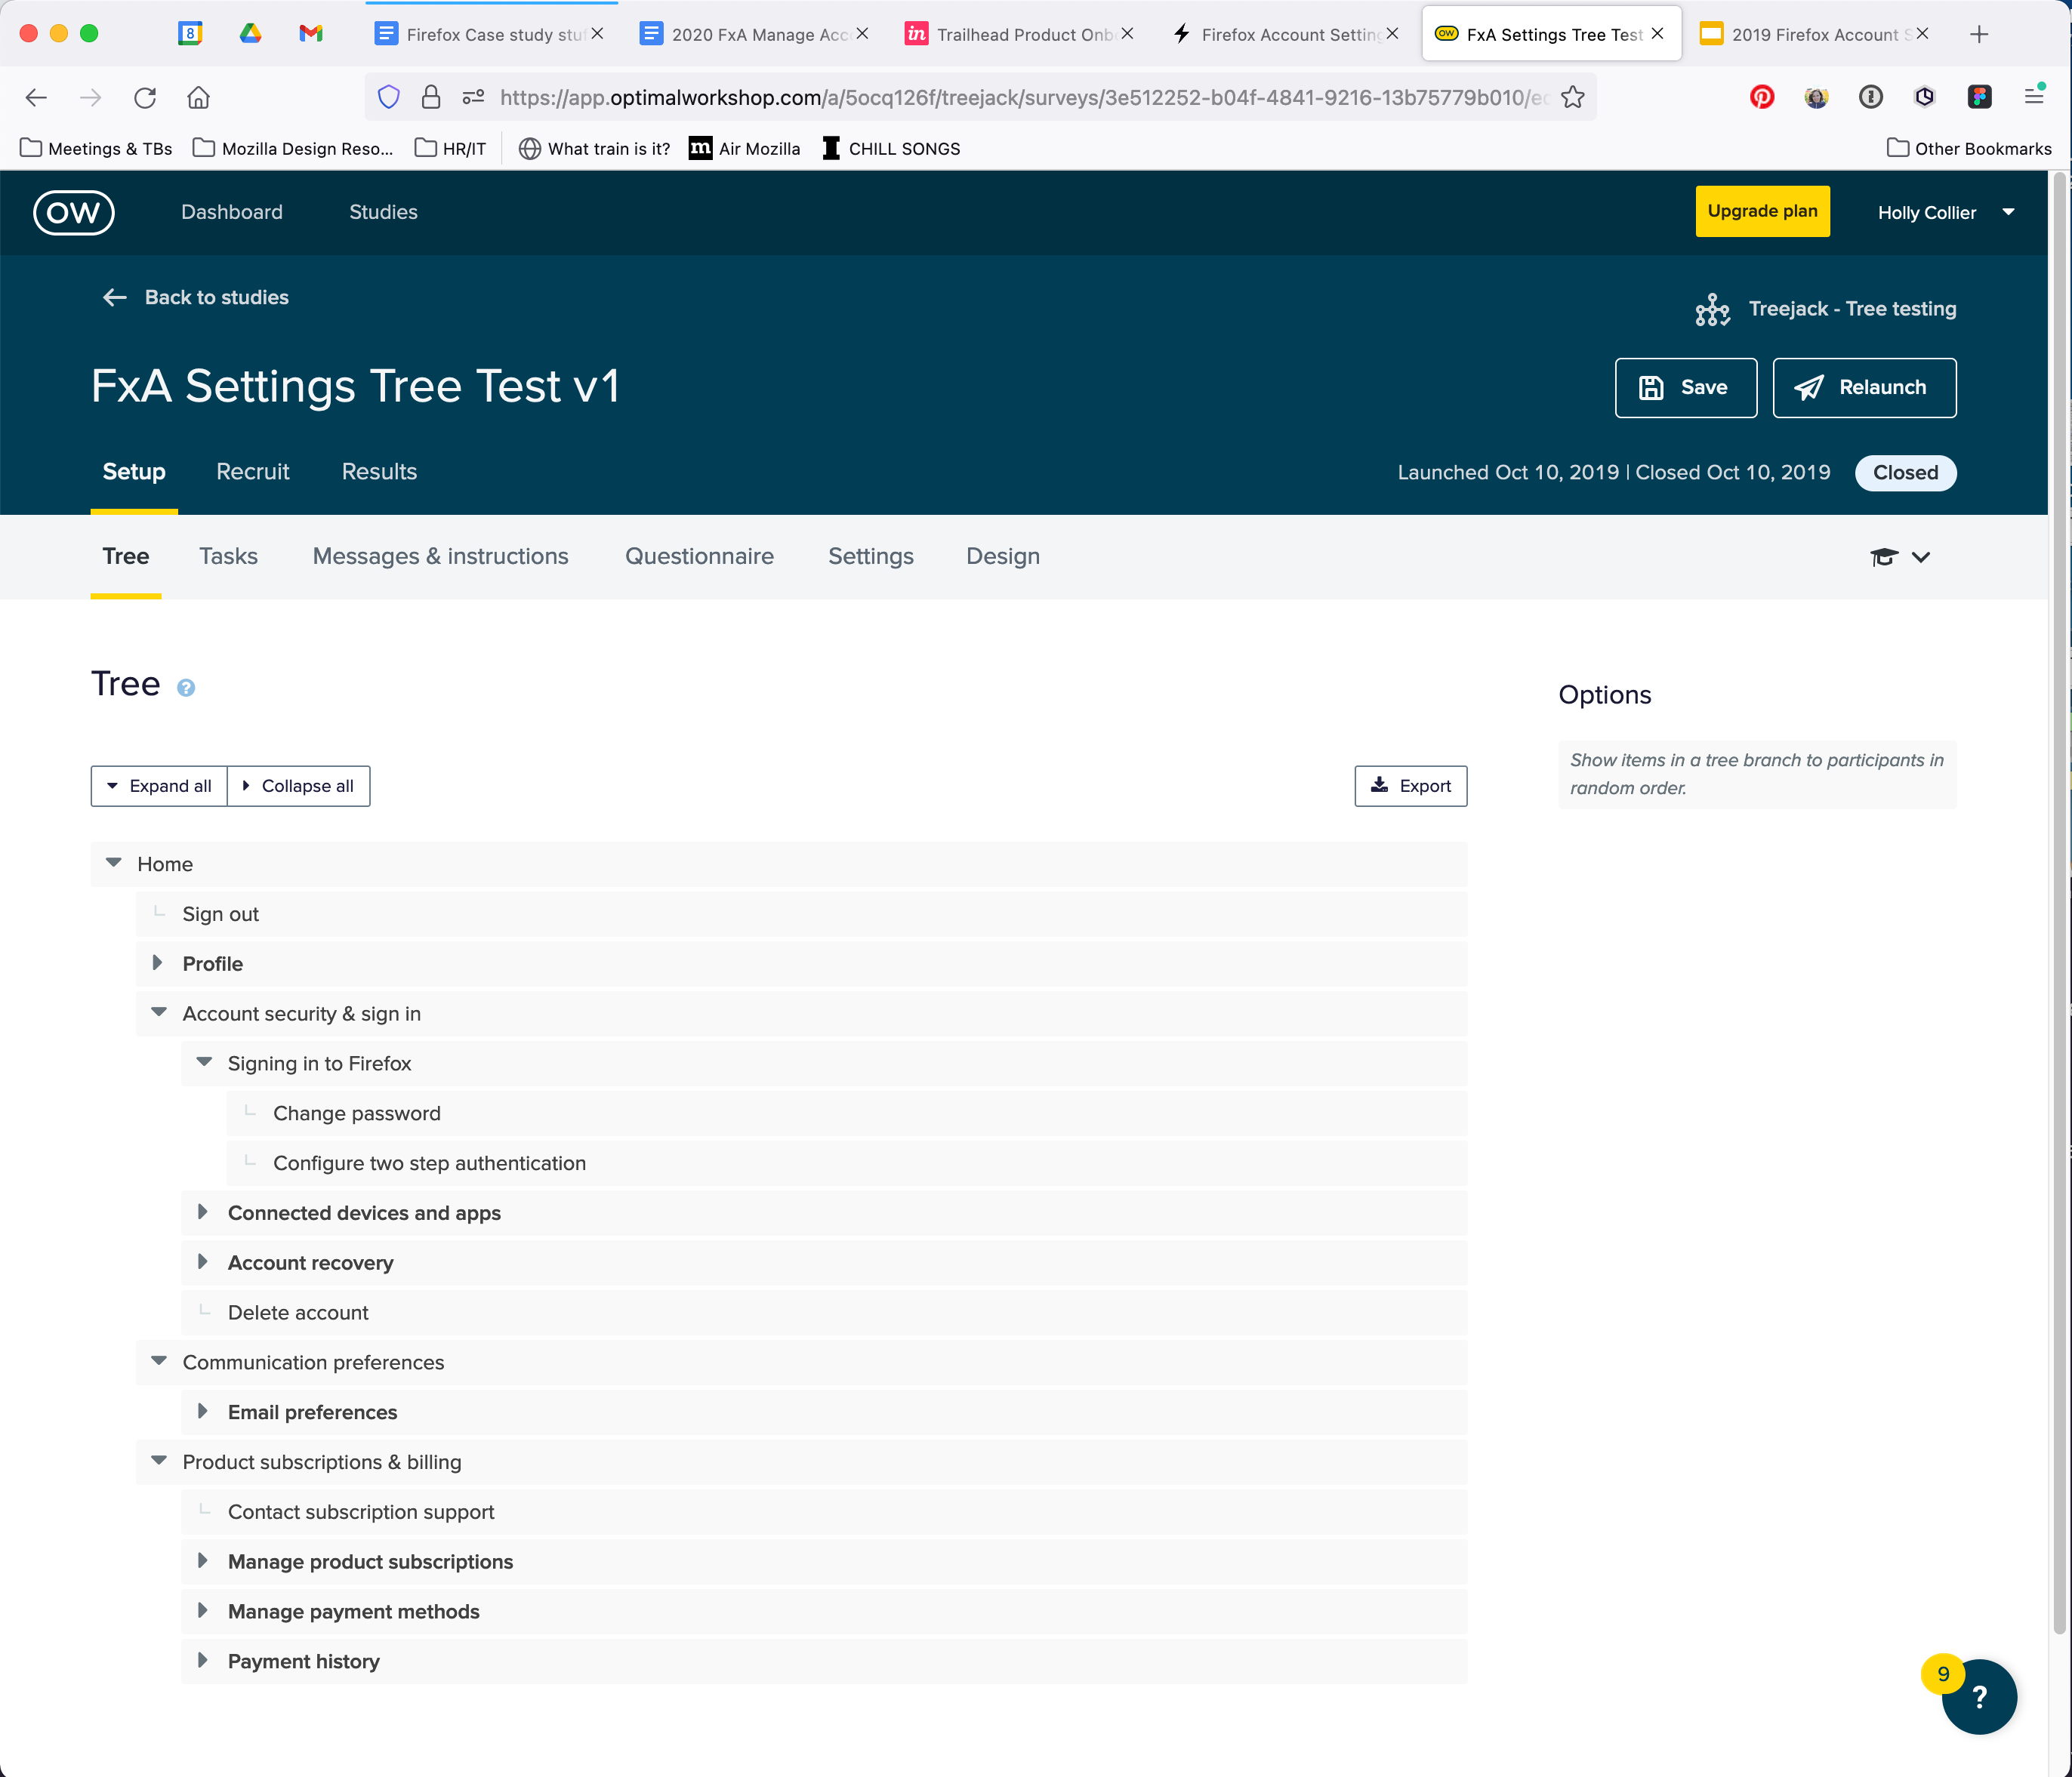The height and width of the screenshot is (1777, 2072).
Task: Click the Export button
Action: click(1410, 786)
